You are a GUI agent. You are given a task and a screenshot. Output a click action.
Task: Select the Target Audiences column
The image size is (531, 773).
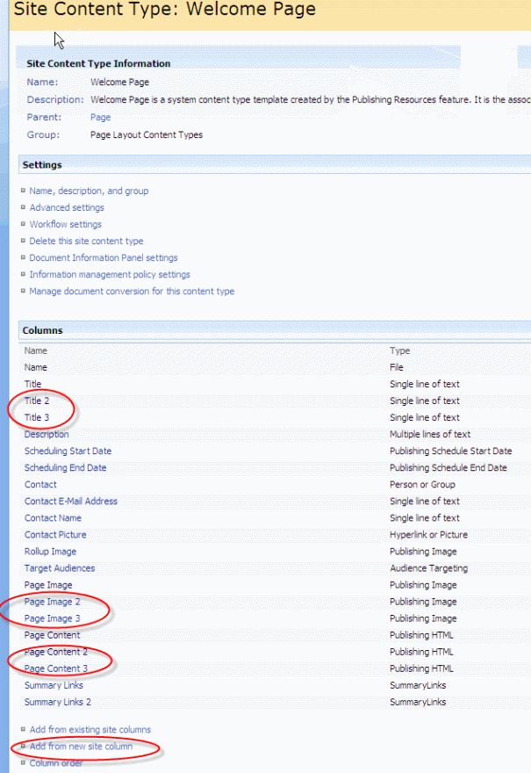coord(60,568)
